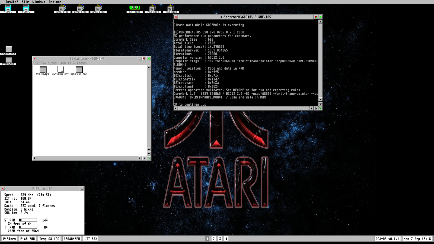
Task: Click the file window's left scroll arrow at bottom-left
Action: (35, 158)
